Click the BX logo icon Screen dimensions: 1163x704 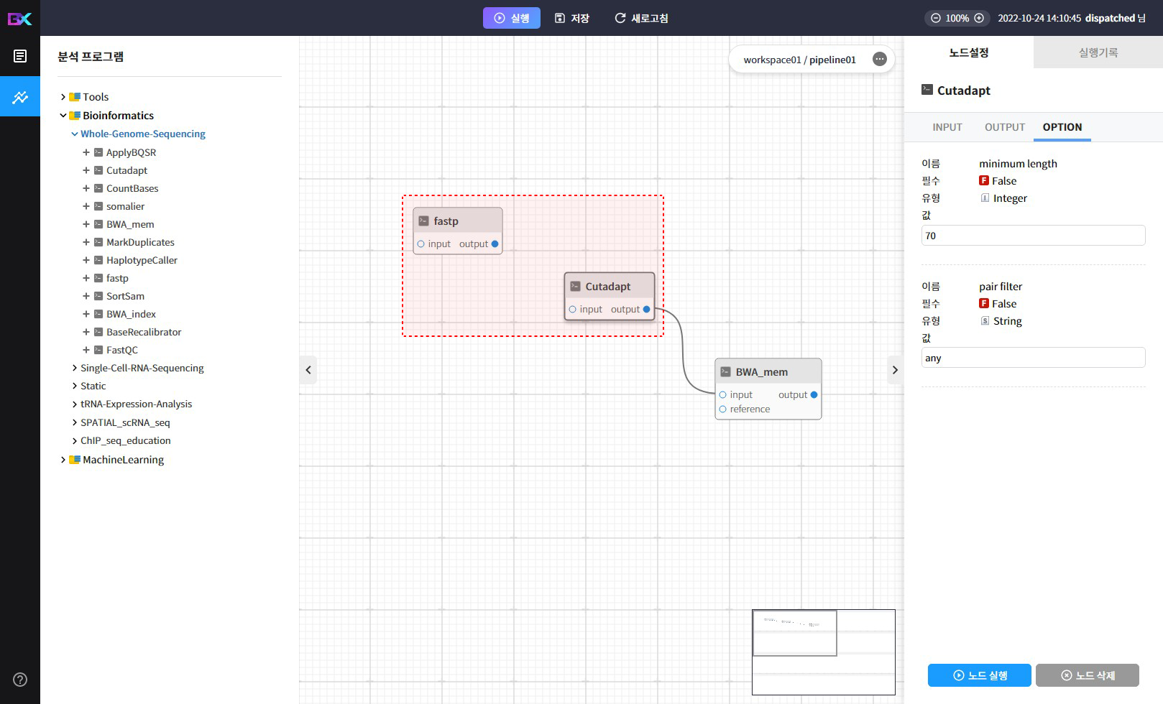point(20,18)
